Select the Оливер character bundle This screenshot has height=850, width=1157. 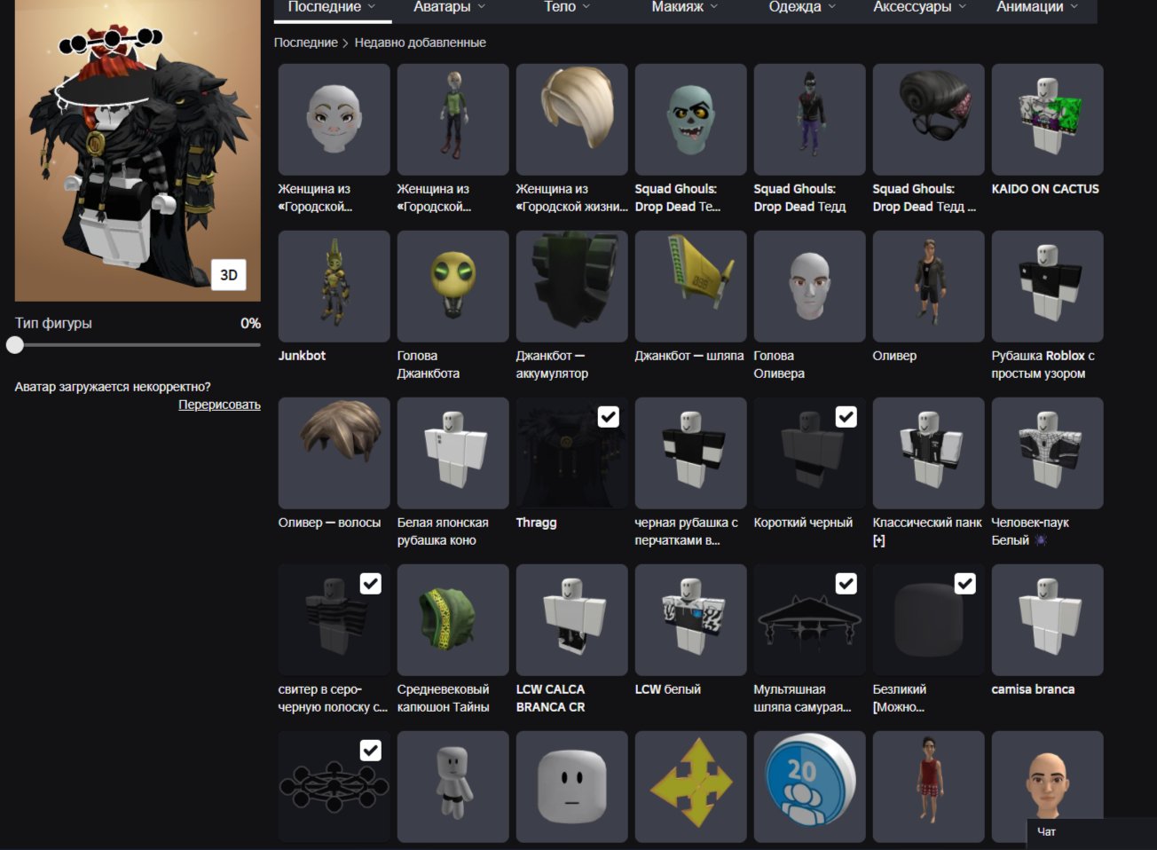click(x=928, y=286)
